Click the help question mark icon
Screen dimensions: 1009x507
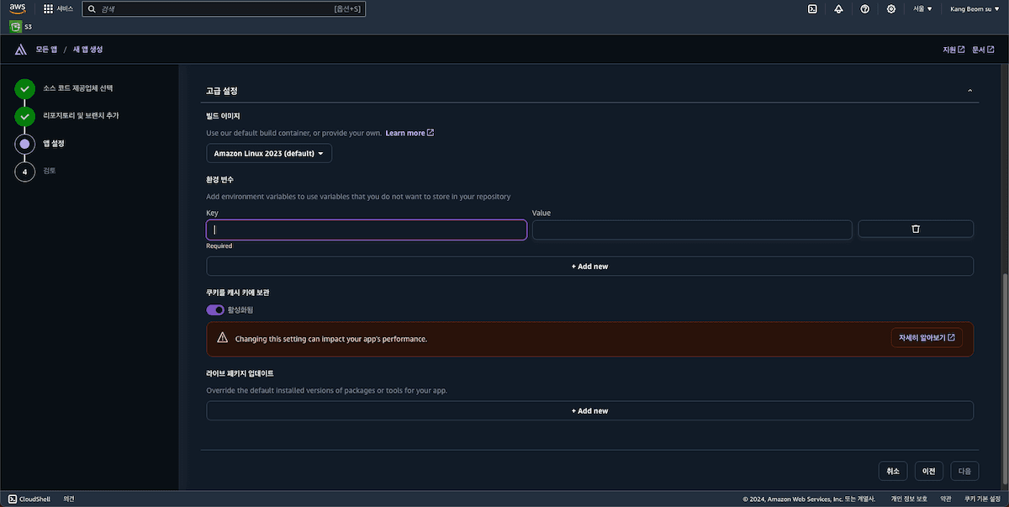864,8
